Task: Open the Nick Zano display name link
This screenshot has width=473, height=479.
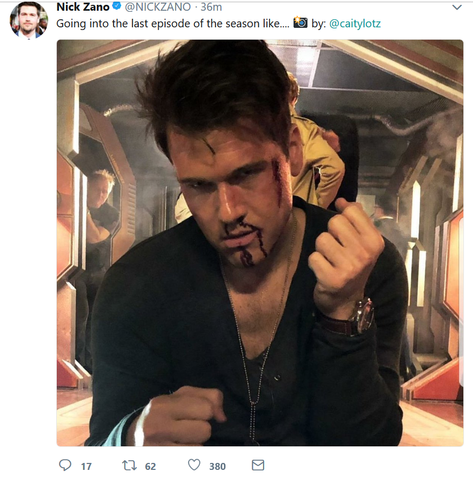Action: (82, 7)
